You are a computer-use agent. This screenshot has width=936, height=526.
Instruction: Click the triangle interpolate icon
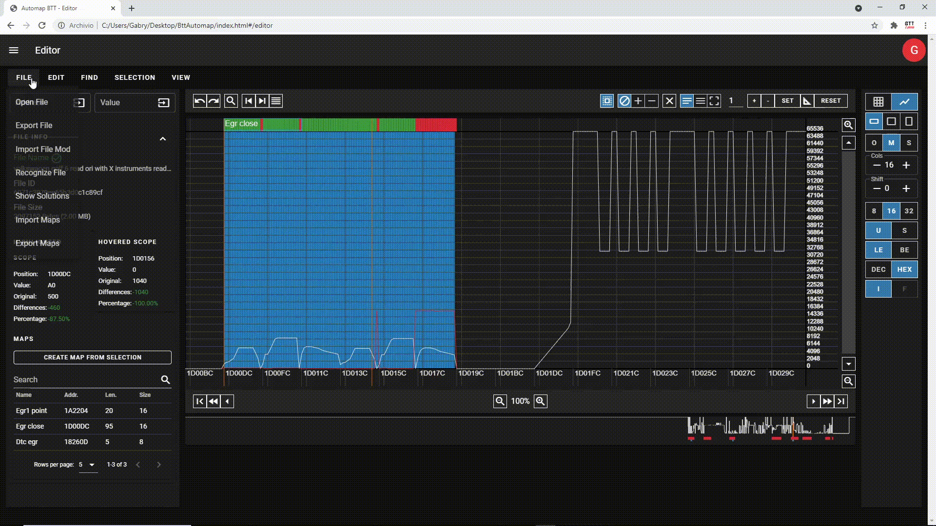[x=807, y=101]
